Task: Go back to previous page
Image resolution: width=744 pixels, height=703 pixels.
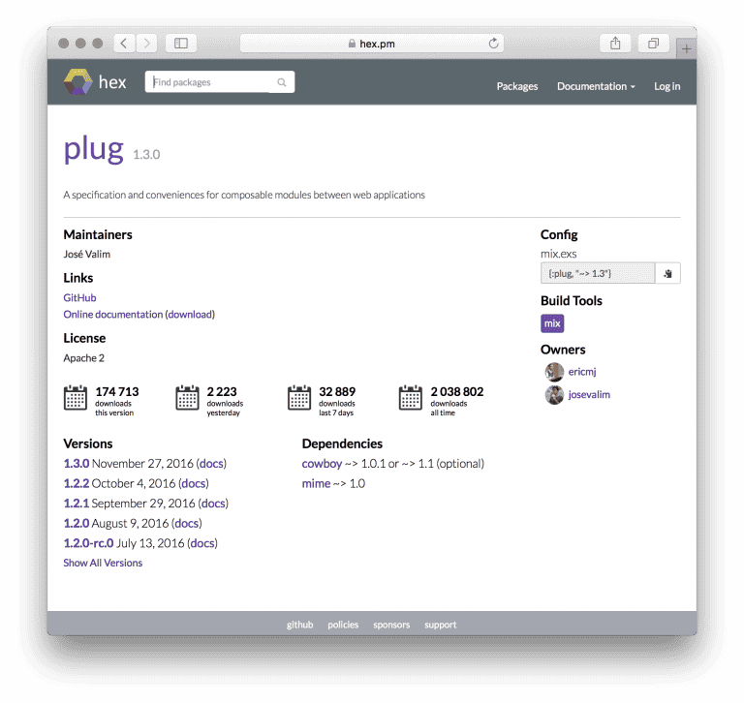Action: coord(124,44)
